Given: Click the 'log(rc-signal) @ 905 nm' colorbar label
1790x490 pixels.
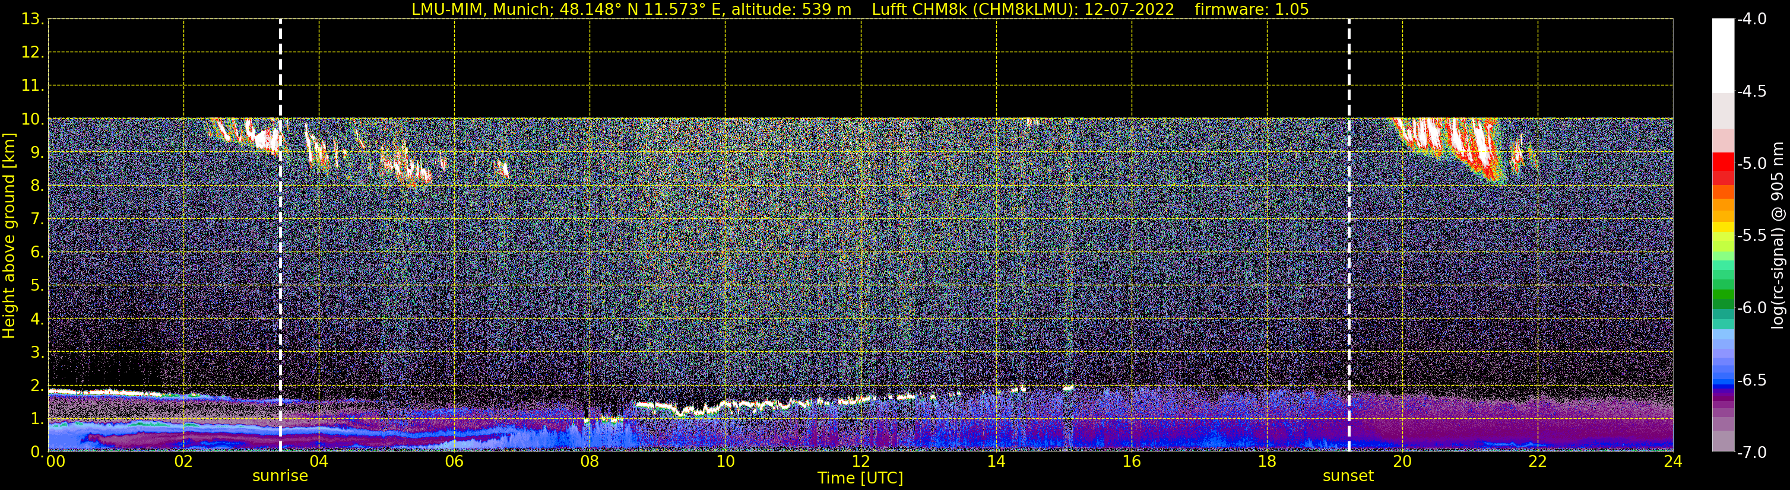Looking at the screenshot, I should coord(1778,236).
